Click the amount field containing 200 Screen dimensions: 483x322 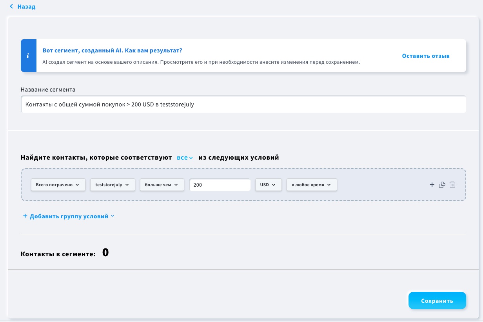(x=220, y=185)
